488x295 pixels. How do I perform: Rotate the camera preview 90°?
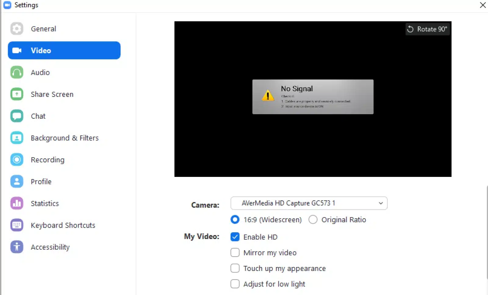[x=427, y=29]
